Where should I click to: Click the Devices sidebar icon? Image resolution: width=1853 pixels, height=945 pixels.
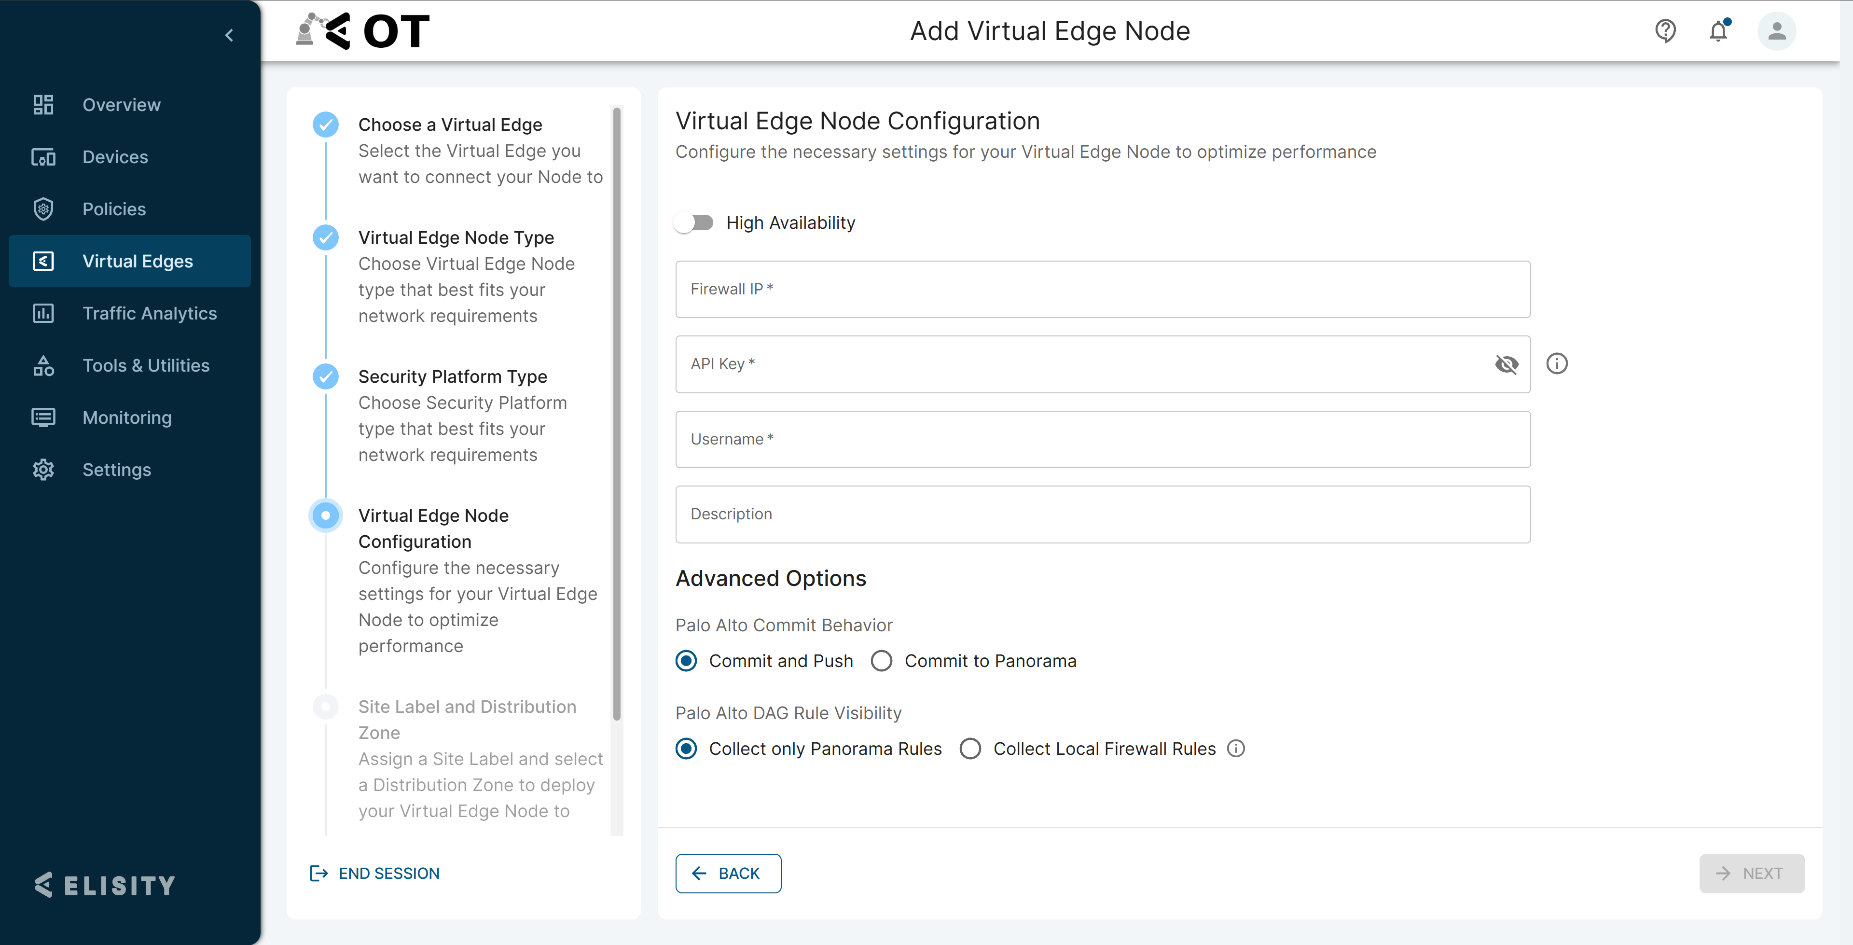point(43,157)
